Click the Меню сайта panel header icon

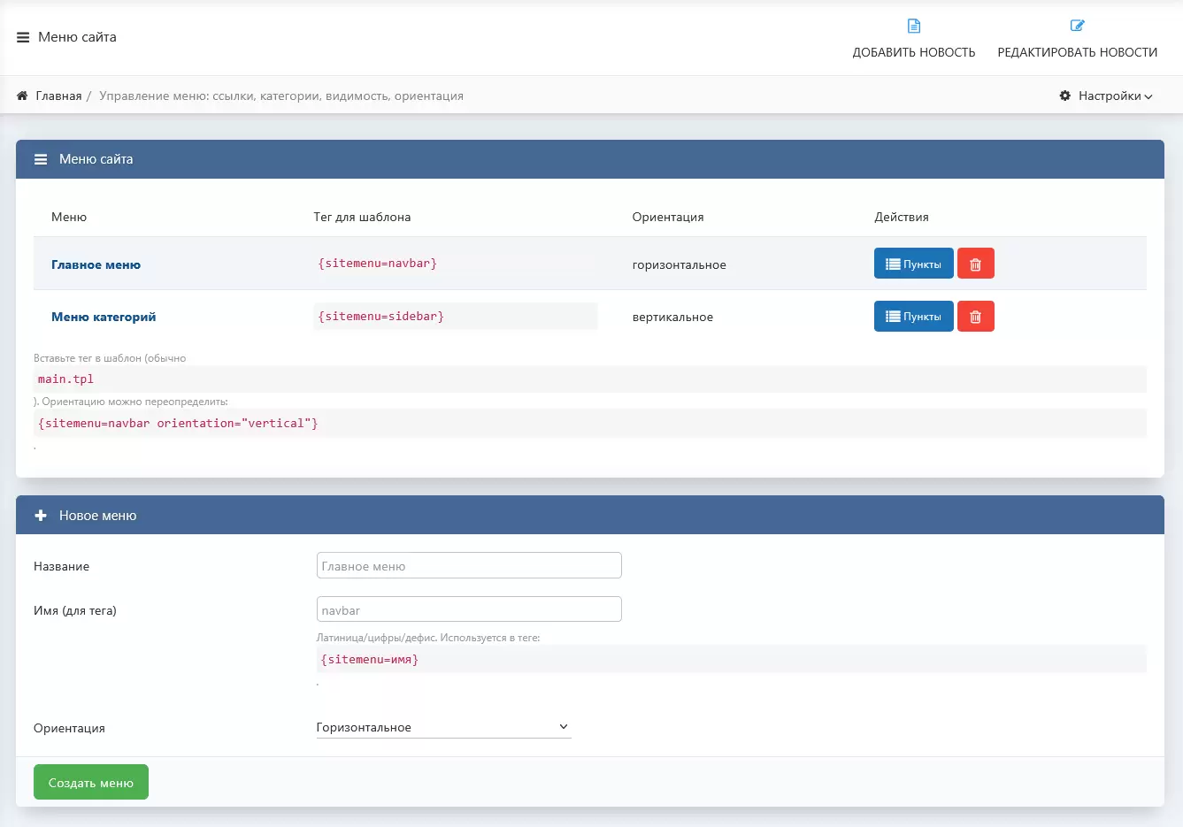point(41,159)
